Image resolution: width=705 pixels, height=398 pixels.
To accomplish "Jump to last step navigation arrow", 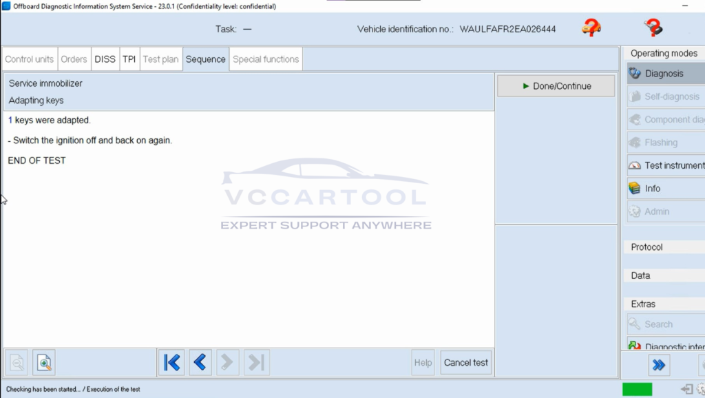I will pyautogui.click(x=256, y=362).
